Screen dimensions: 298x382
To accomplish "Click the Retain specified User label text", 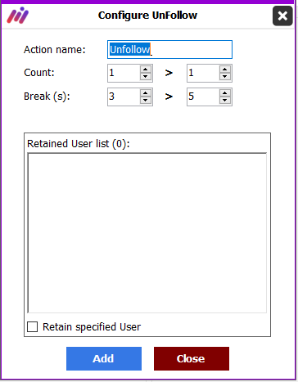I will click(x=92, y=327).
